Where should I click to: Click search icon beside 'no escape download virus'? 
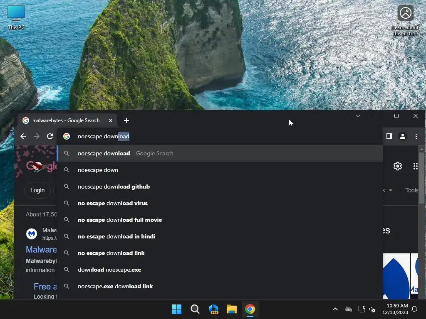tap(66, 203)
